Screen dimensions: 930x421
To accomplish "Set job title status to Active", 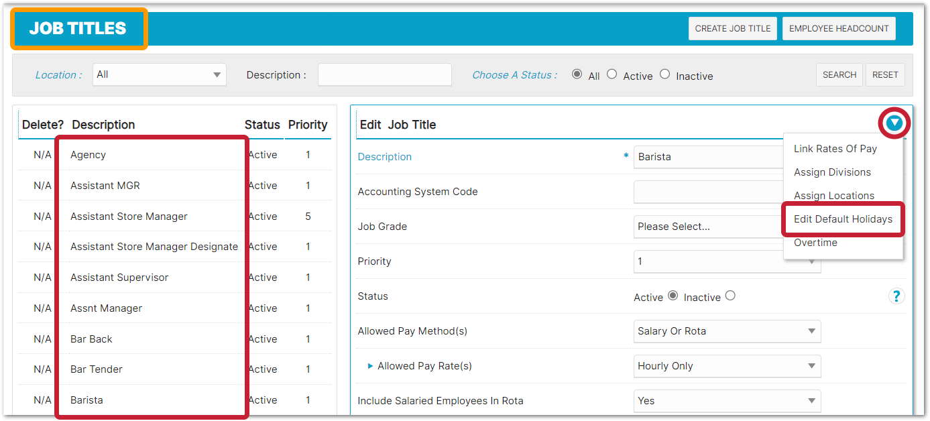I will point(673,296).
